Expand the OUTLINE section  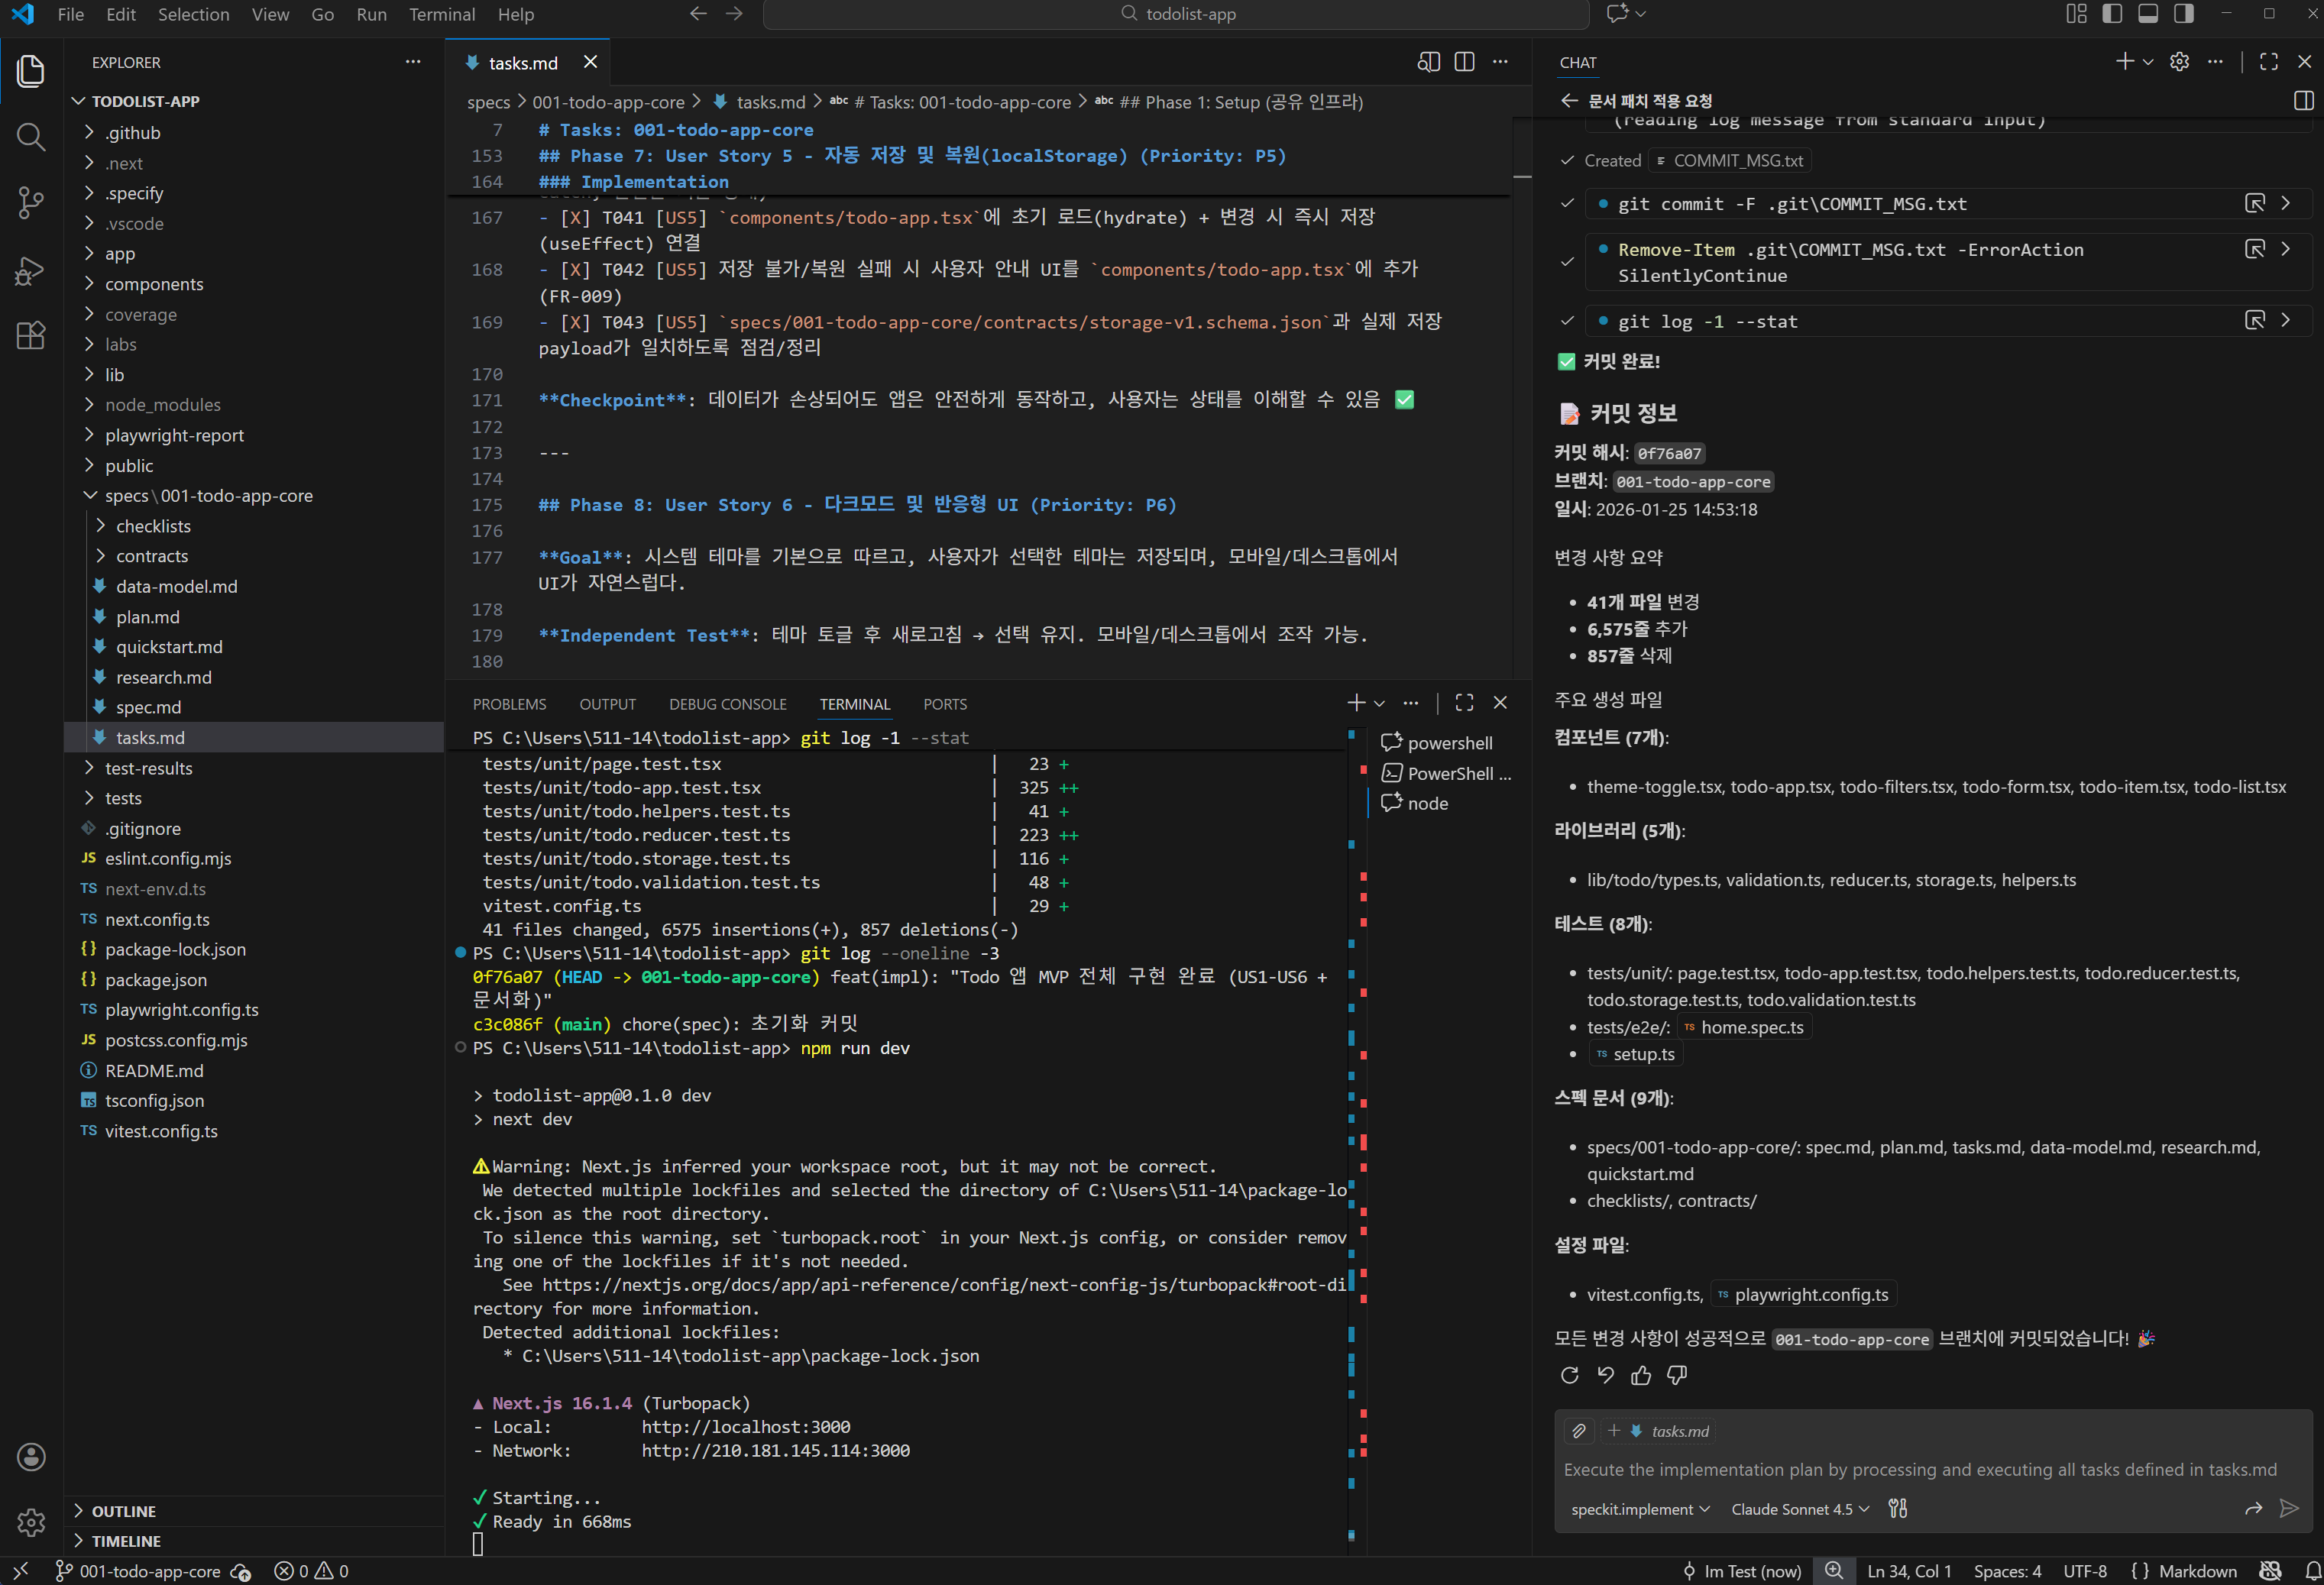(124, 1511)
